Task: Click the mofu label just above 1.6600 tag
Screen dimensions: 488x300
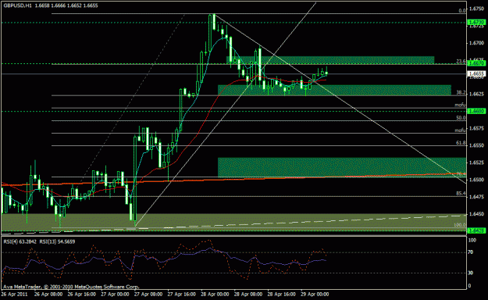Action: (460, 105)
